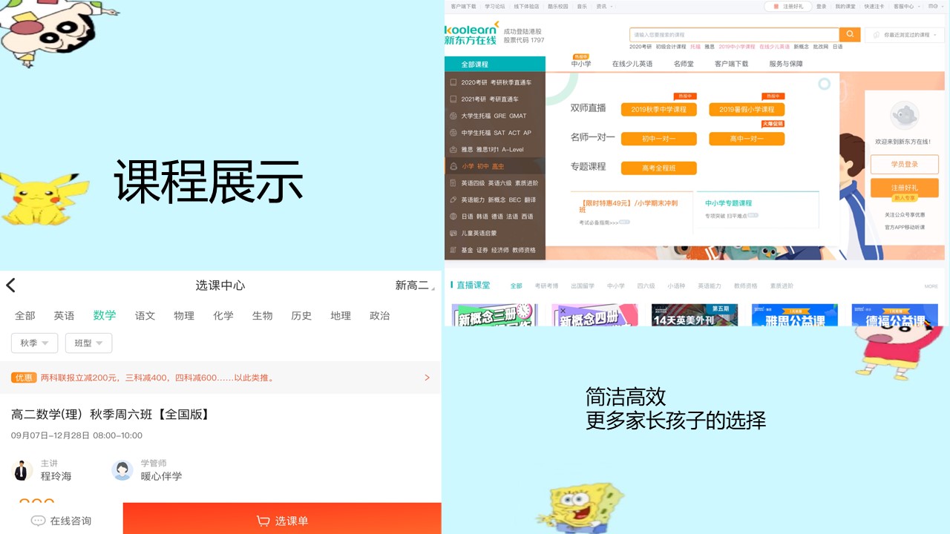Viewport: 950px width, 534px height.
Task: Tap teacher 程玲海's avatar
Action: [23, 470]
